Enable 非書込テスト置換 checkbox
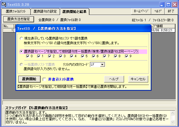Screen dimensions: 179x127 (x=44, y=79)
